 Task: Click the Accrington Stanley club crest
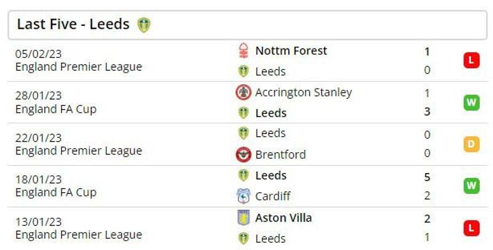[x=243, y=92]
